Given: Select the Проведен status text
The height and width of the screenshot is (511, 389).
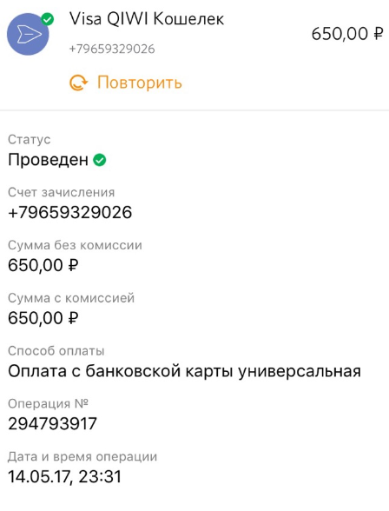Looking at the screenshot, I should (48, 160).
